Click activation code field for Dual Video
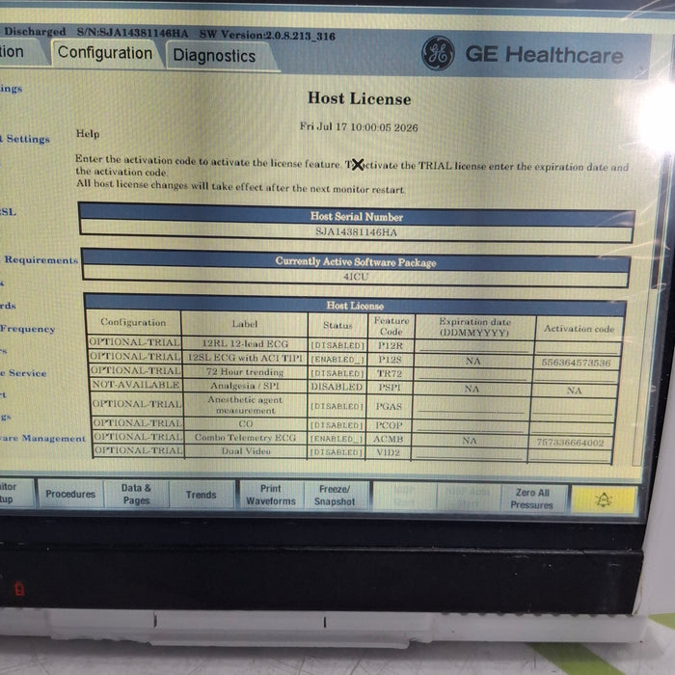The width and height of the screenshot is (675, 675). [x=570, y=454]
